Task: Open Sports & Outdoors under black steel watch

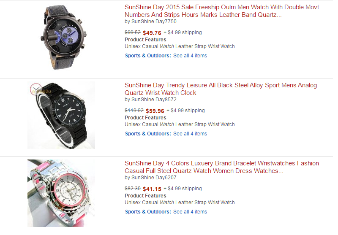Action: 148,134
